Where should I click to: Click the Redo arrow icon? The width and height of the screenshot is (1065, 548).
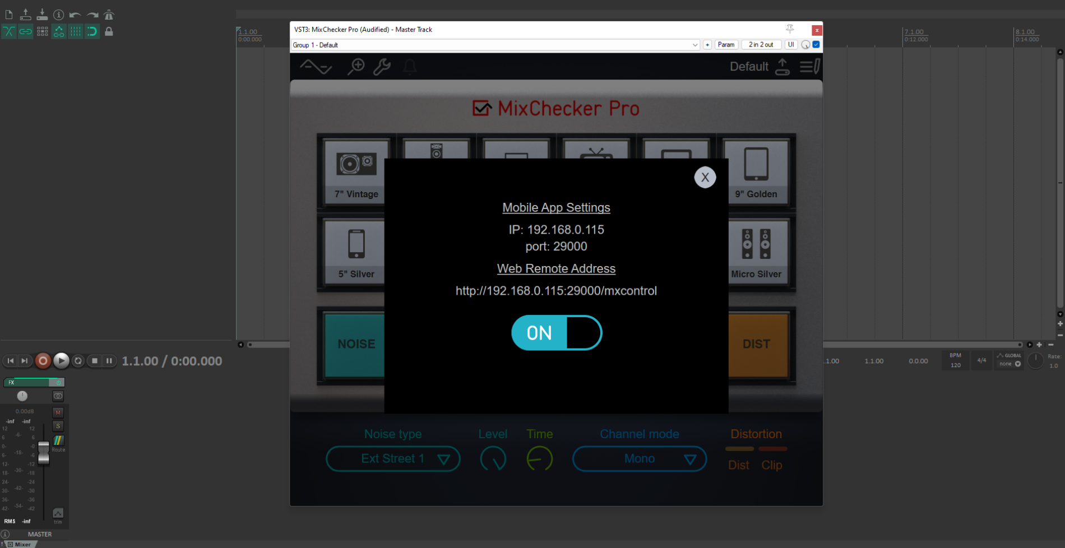point(92,15)
